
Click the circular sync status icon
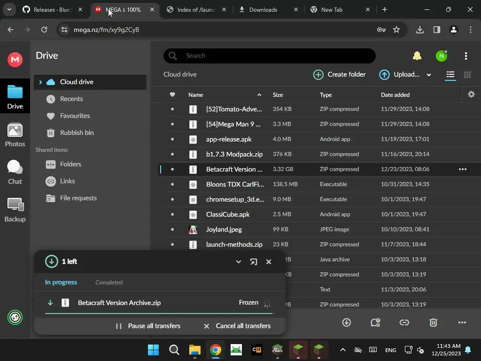pyautogui.click(x=15, y=317)
